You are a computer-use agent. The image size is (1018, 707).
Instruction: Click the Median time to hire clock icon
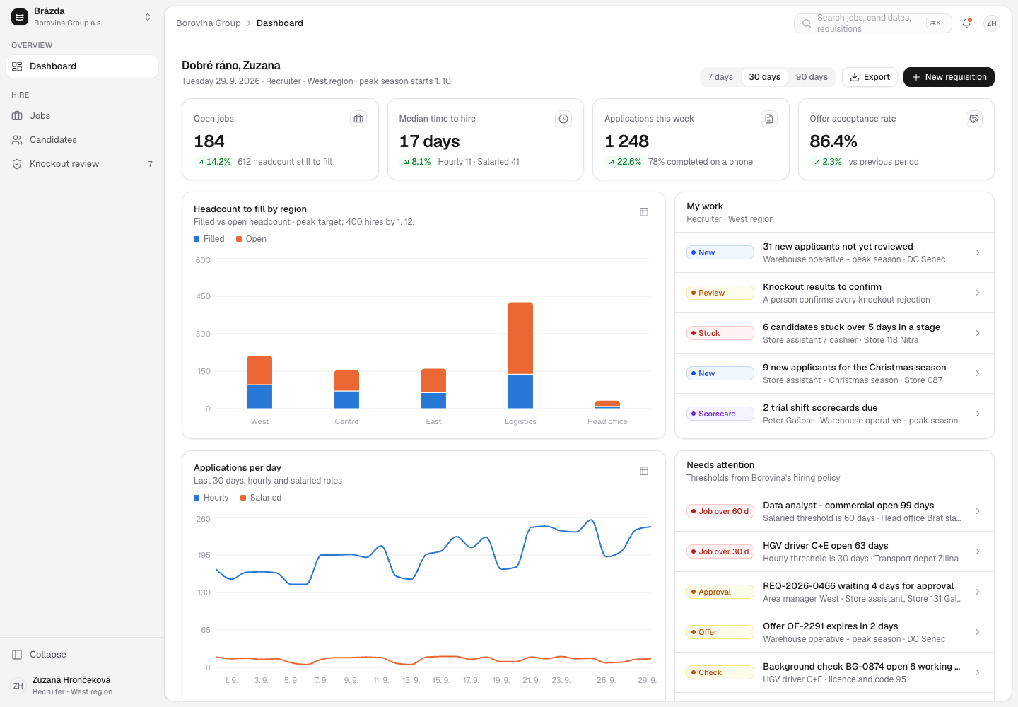563,119
